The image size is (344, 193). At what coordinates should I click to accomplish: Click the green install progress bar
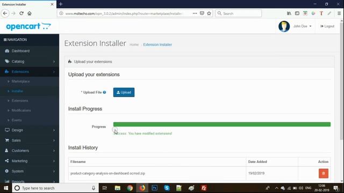coord(222,124)
